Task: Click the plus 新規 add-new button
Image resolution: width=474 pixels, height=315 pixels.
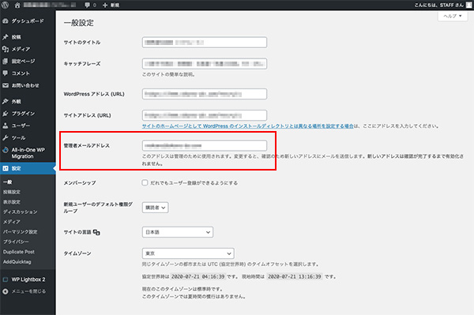Action: pyautogui.click(x=111, y=6)
